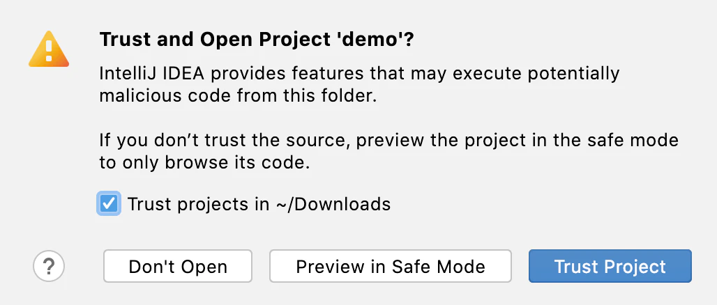Uncheck the Trust projects in ~/Downloads checkbox

pyautogui.click(x=109, y=203)
